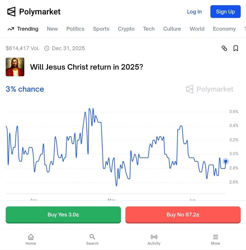Switch to the World tab

(197, 29)
